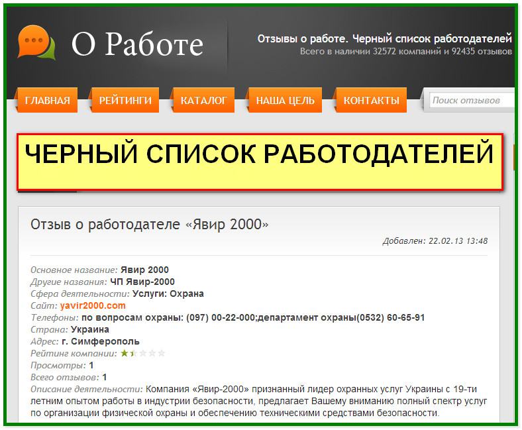The width and height of the screenshot is (522, 430).
Task: Open the КОНТАКТЫ menu tab
Action: click(371, 100)
